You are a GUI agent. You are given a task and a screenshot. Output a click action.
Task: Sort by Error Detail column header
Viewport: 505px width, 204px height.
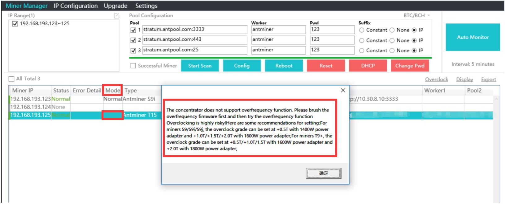point(87,91)
